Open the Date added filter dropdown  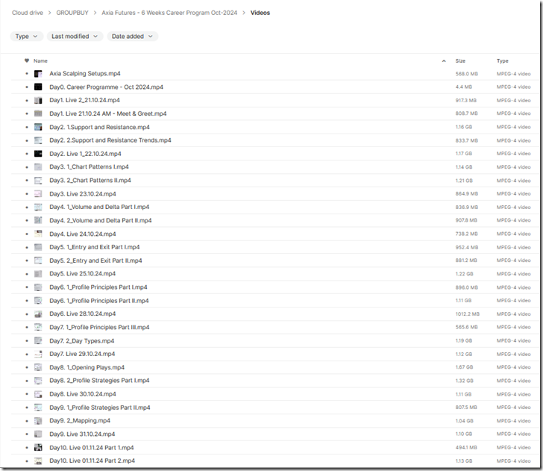(x=132, y=37)
